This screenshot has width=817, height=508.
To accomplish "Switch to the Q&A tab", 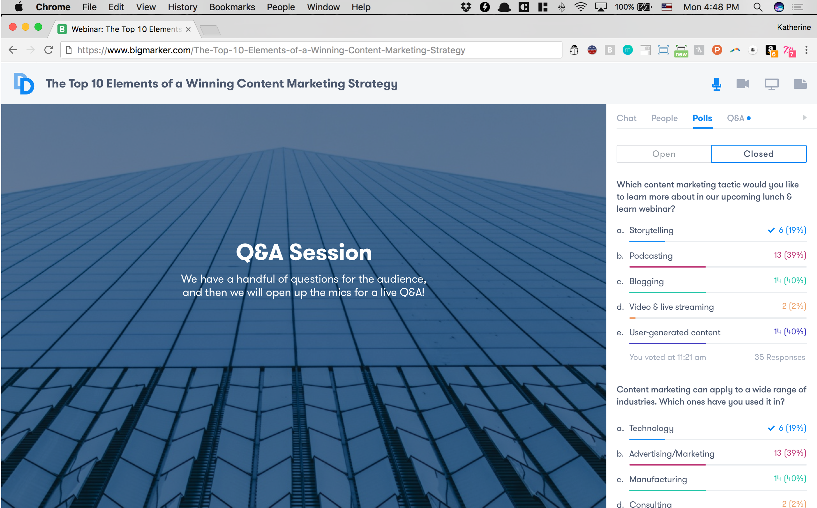I will [735, 118].
